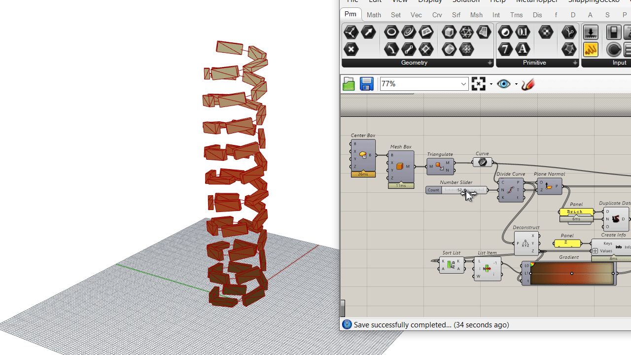The width and height of the screenshot is (631, 355).
Task: Select the Sort List component
Action: 452,265
